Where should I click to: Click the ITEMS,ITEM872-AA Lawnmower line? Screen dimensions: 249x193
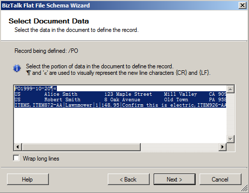tap(120, 105)
